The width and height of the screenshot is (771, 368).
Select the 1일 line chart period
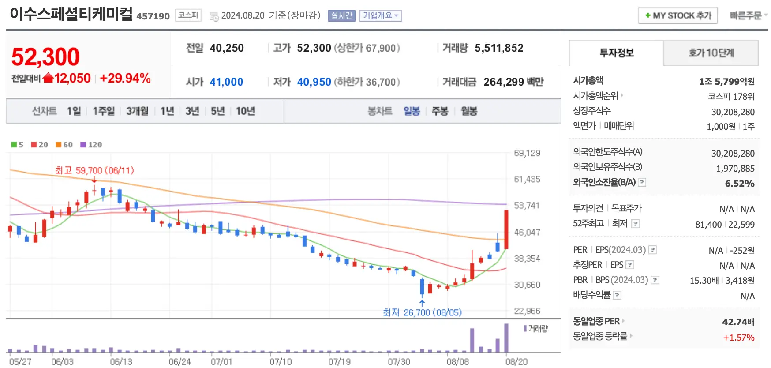point(74,111)
